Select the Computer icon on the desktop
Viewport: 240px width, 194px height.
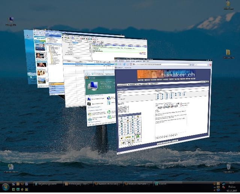tap(11, 20)
